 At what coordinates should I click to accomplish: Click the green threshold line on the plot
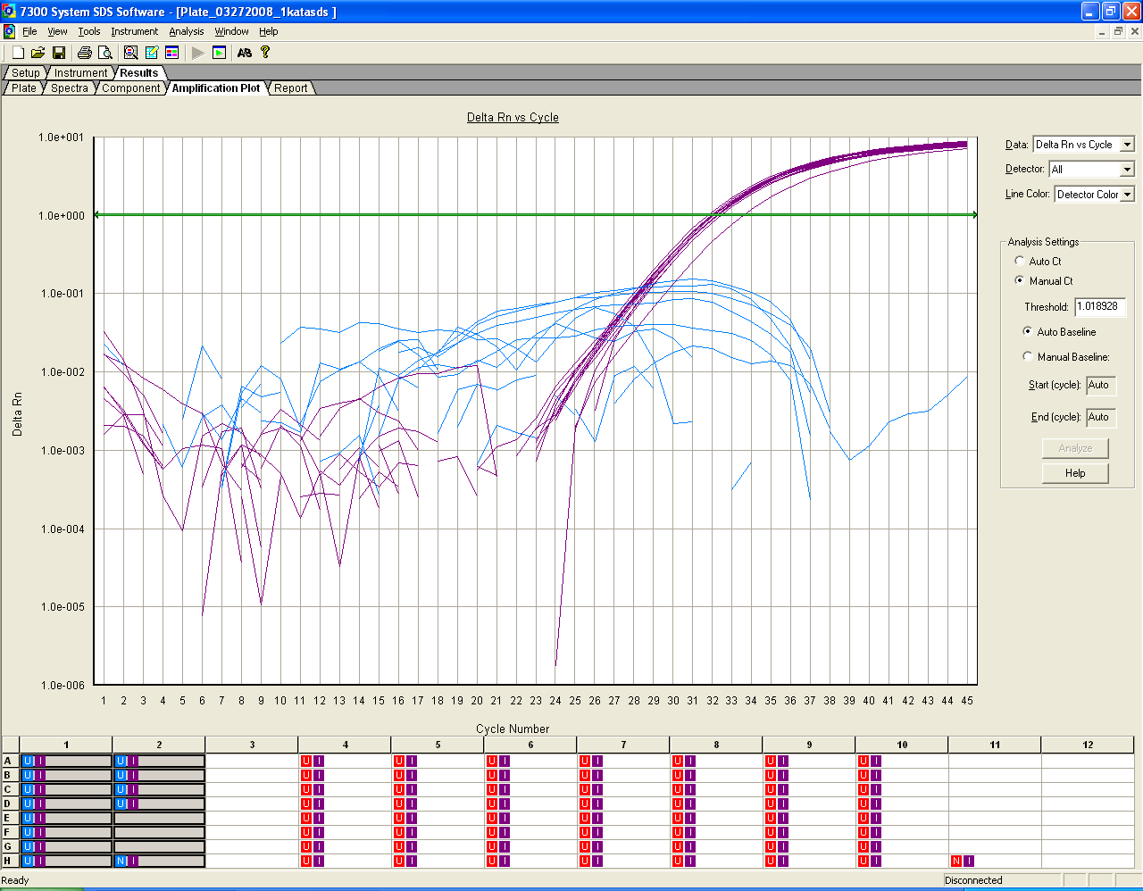536,214
